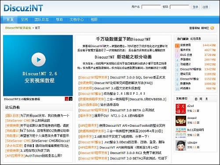Image resolution: width=220 pixels, height=165 pixels.
Task: Click the [团队日志] category tag
Action: click(13, 116)
